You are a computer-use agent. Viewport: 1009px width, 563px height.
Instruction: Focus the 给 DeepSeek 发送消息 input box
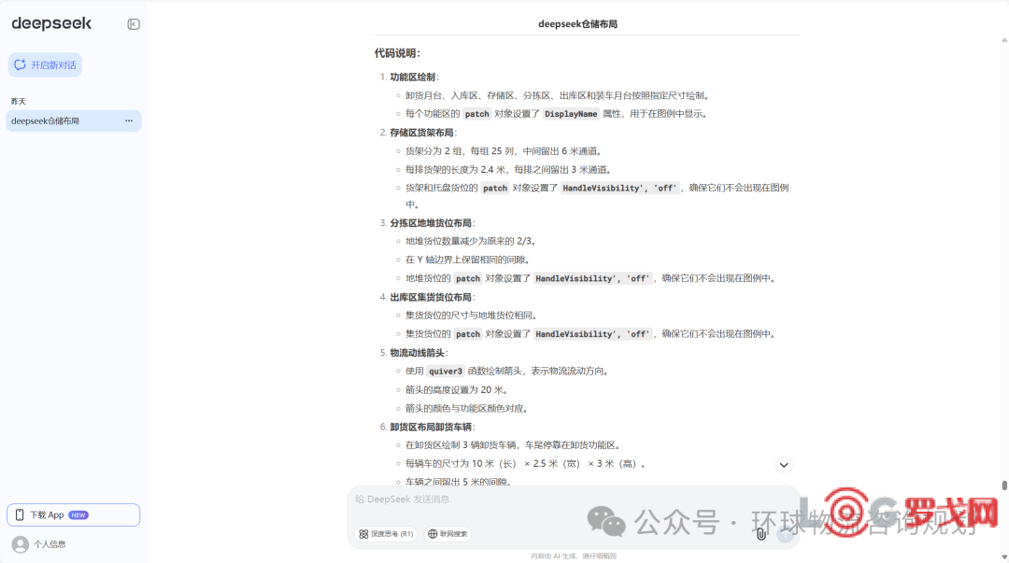561,500
